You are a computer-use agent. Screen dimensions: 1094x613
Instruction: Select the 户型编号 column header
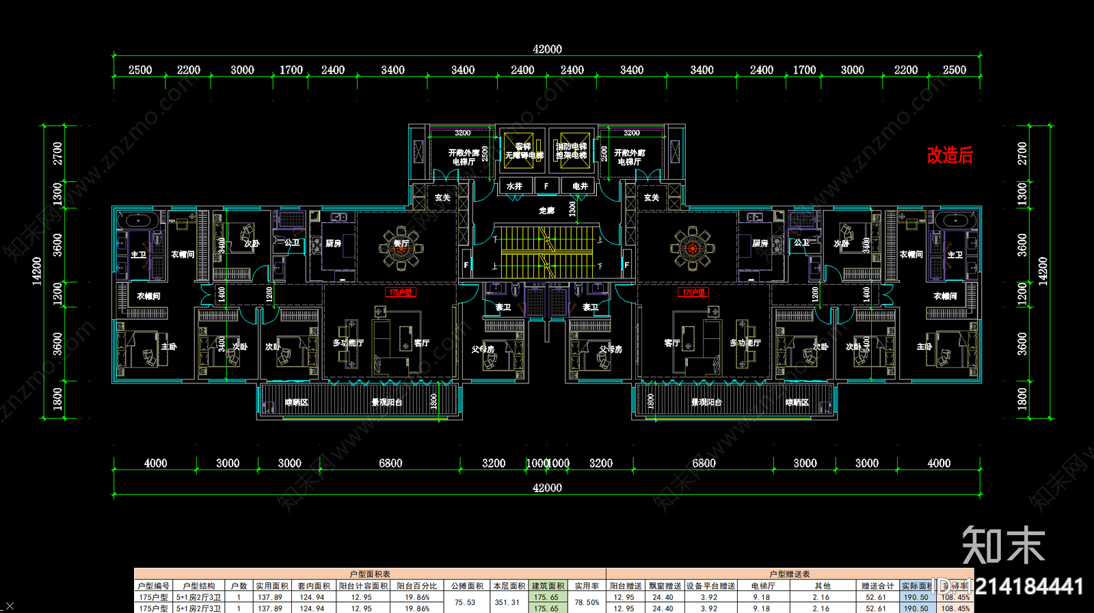click(153, 586)
